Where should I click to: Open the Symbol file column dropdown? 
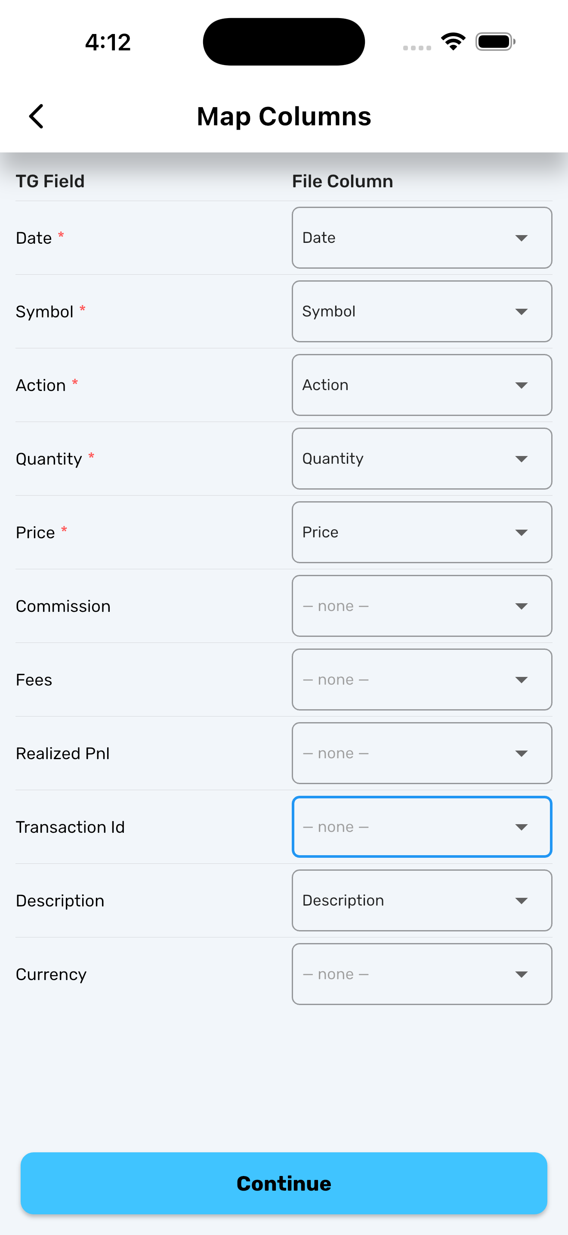coord(421,312)
